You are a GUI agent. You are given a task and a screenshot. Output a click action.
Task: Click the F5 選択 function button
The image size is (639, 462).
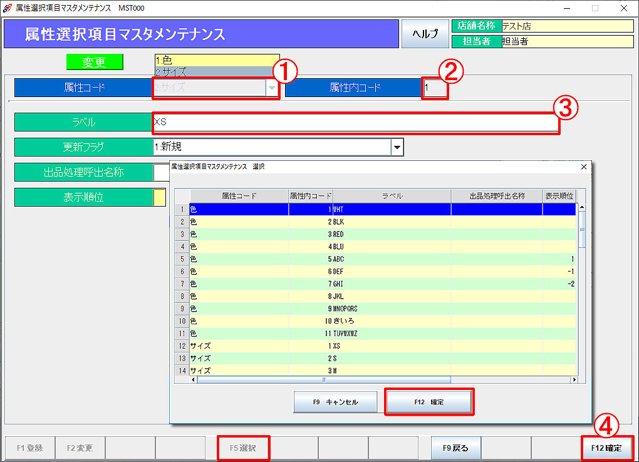[244, 448]
